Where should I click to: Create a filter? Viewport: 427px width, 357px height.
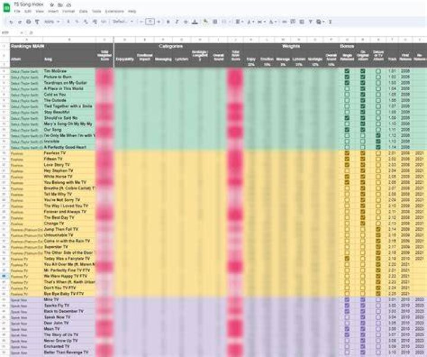pos(310,22)
